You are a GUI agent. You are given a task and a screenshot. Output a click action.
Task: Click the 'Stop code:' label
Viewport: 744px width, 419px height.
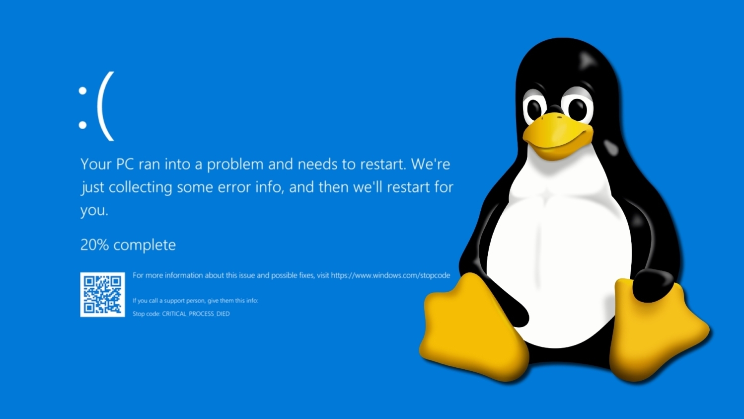pos(147,314)
